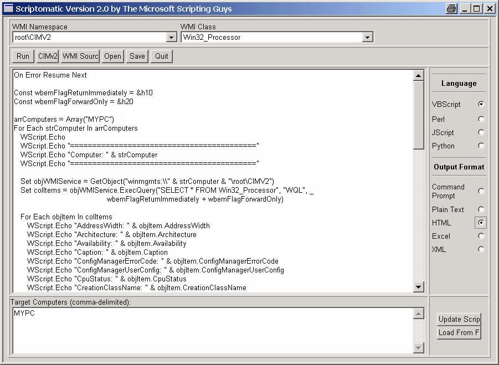Click the Save button
499x365 pixels.
[x=137, y=56]
